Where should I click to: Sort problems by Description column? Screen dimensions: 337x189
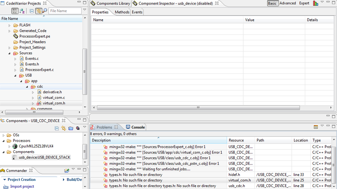159,140
